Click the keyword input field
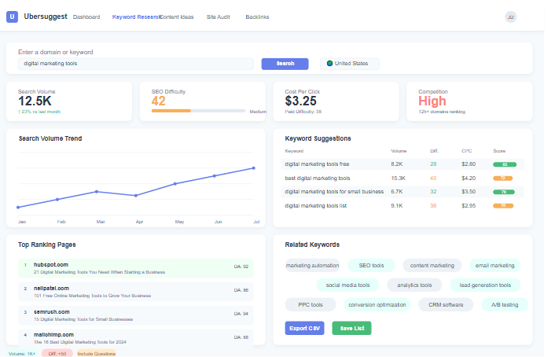555x357 pixels. tap(136, 64)
